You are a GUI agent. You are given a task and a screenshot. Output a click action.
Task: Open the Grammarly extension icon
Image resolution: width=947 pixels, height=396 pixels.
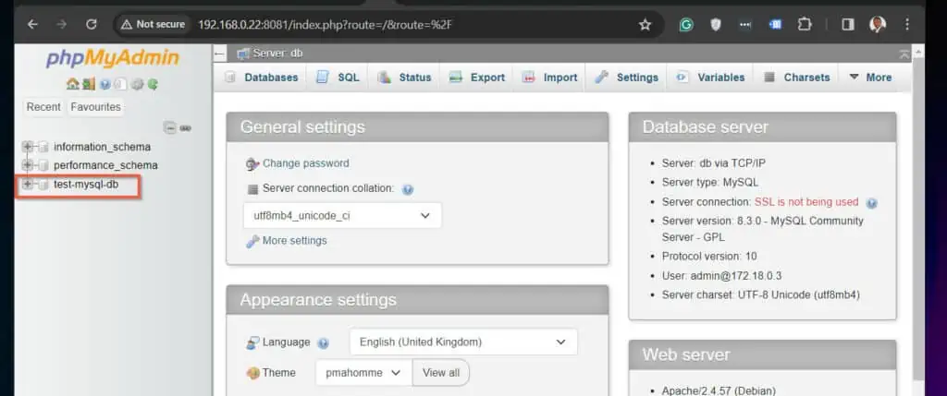685,25
